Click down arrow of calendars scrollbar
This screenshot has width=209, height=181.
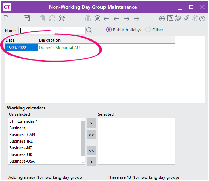pyautogui.click(x=83, y=163)
